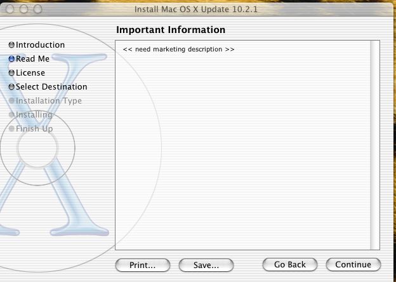Click the bullet beside Select Destination
The image size is (396, 282).
[11, 87]
